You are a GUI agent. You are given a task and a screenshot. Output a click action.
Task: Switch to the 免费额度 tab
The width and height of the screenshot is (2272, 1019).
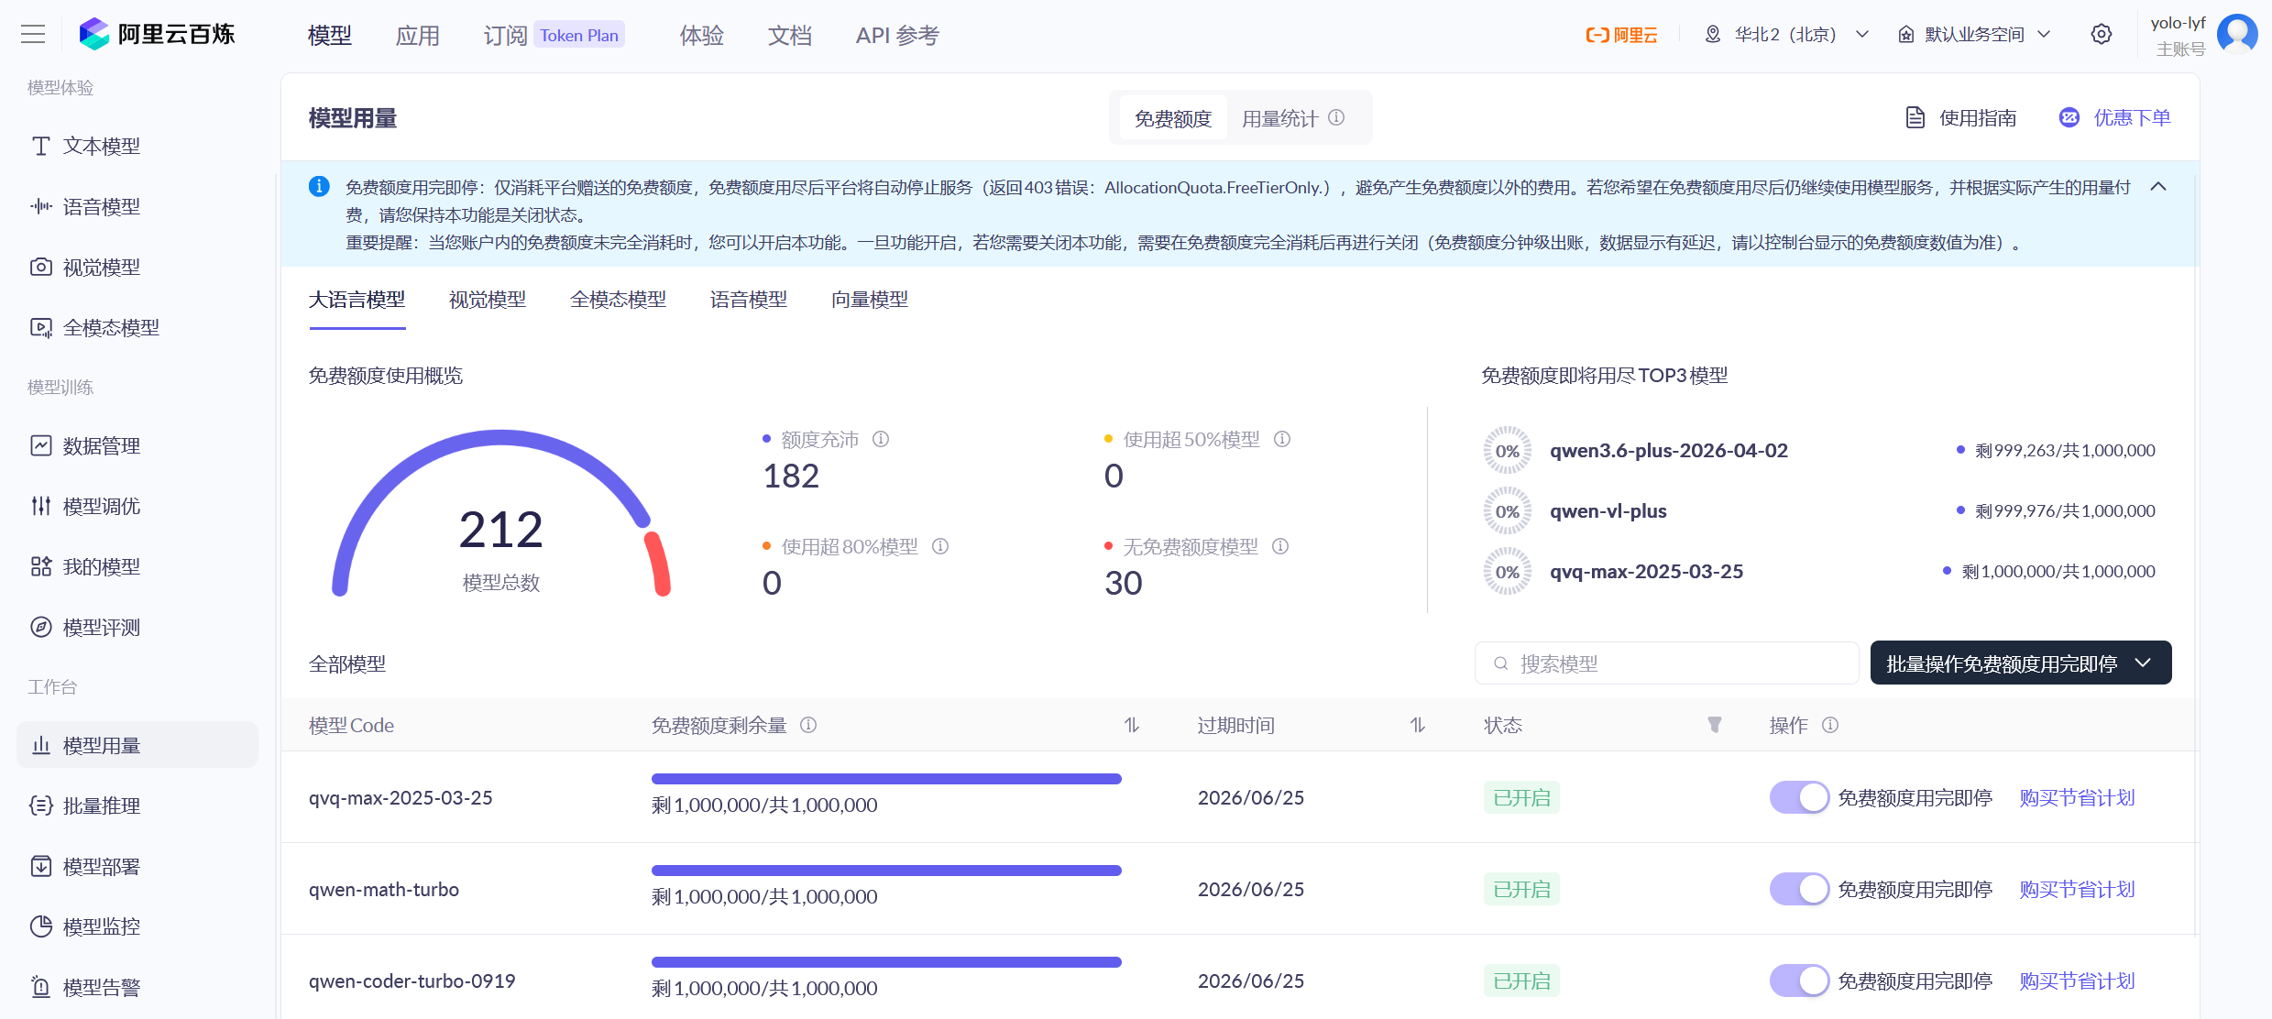tap(1173, 118)
